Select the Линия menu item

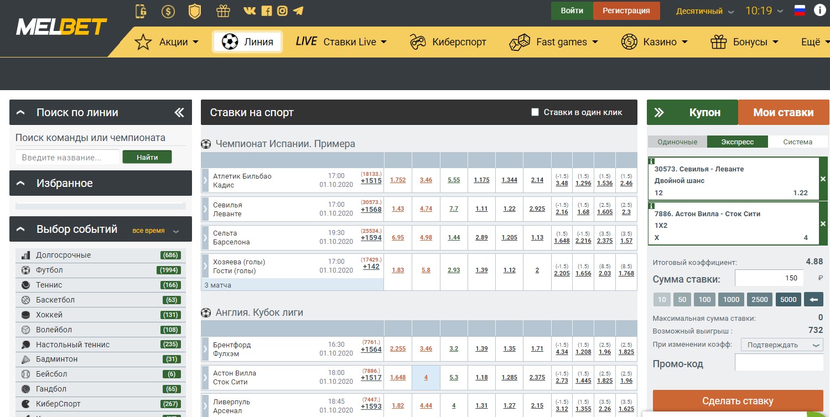pyautogui.click(x=247, y=42)
